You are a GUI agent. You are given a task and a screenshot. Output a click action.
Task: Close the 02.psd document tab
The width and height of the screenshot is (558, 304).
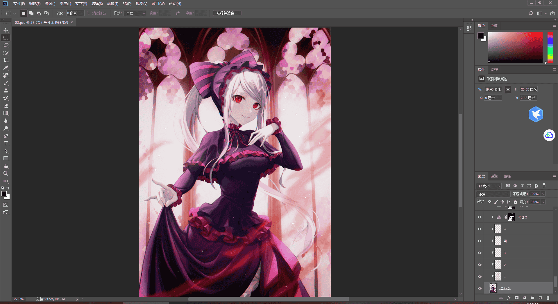(72, 22)
